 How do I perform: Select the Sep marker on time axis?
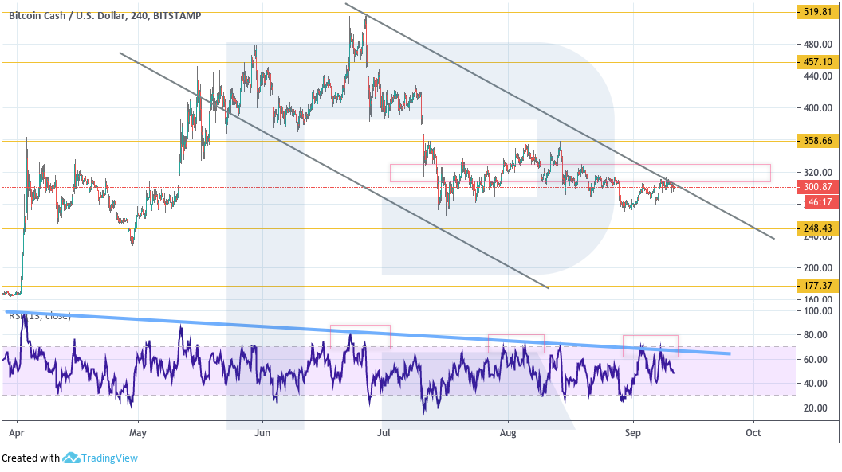(x=633, y=433)
